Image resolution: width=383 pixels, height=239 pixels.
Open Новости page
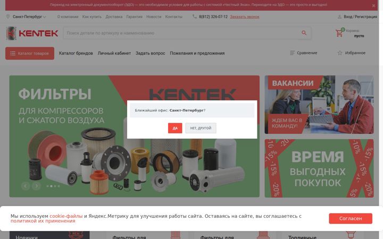coord(154,17)
